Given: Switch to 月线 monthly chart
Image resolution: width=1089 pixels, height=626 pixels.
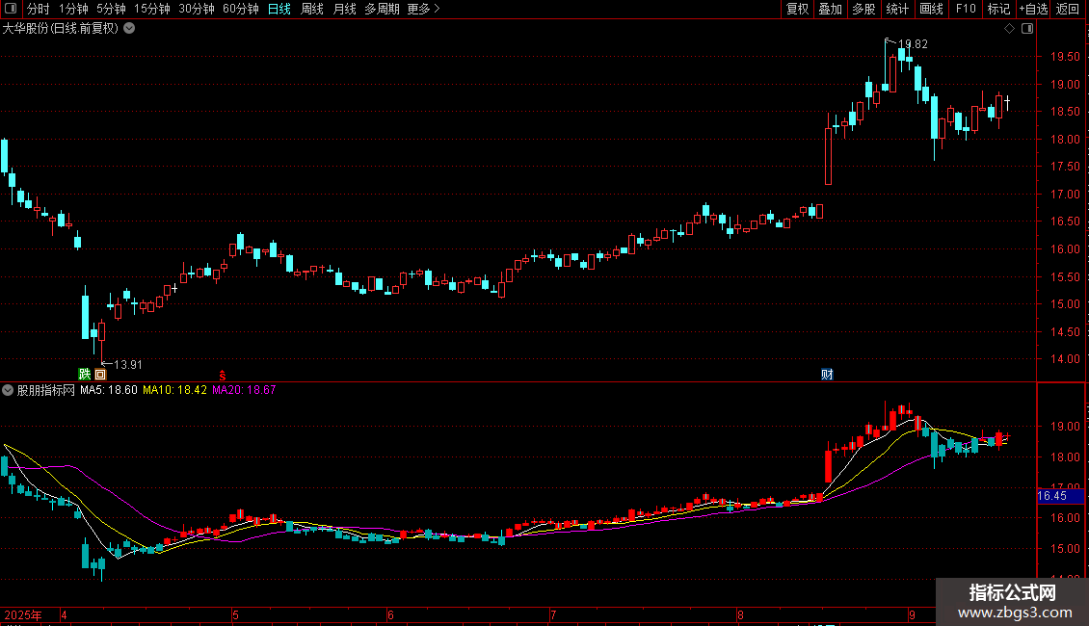Looking at the screenshot, I should pyautogui.click(x=344, y=9).
